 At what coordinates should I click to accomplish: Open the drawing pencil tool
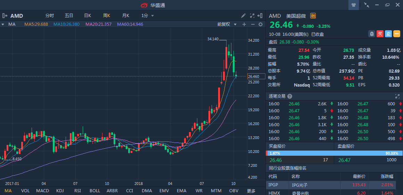click(243, 16)
